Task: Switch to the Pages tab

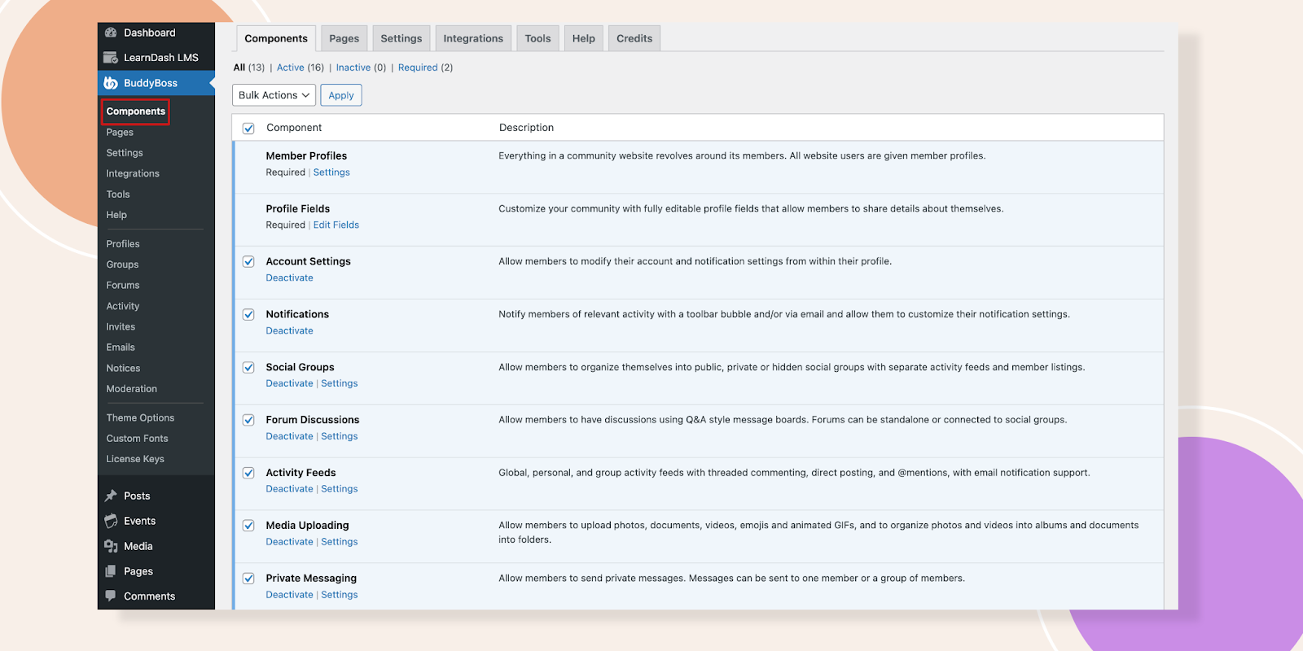Action: (x=344, y=38)
